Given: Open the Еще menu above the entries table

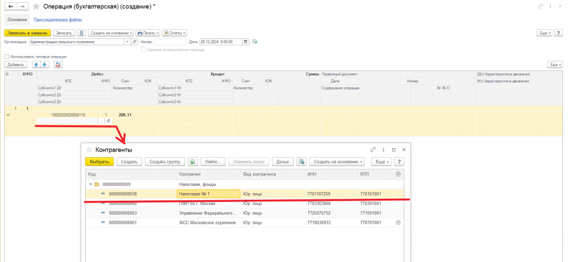Looking at the screenshot, I should 555,64.
